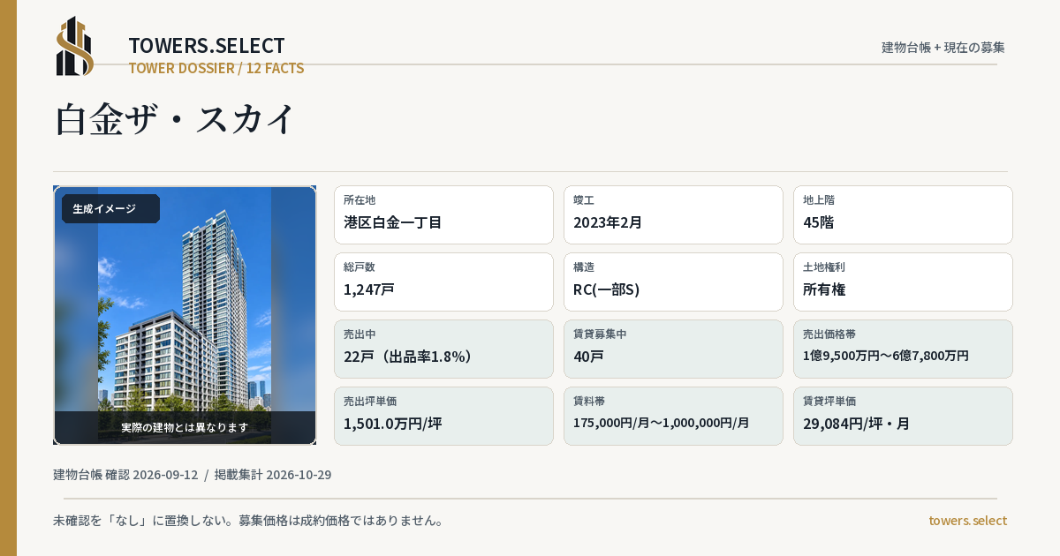Select the 地上階 45階 card

pos(903,214)
